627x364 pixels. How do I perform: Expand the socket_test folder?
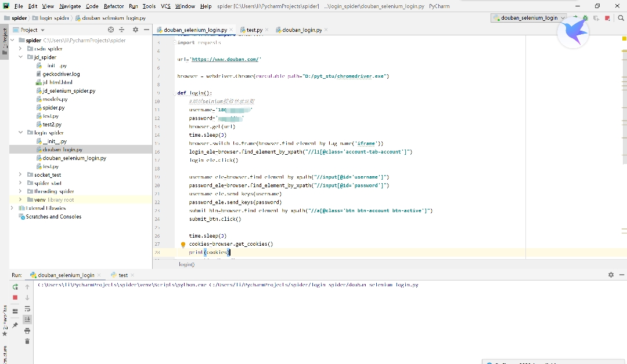tap(20, 174)
